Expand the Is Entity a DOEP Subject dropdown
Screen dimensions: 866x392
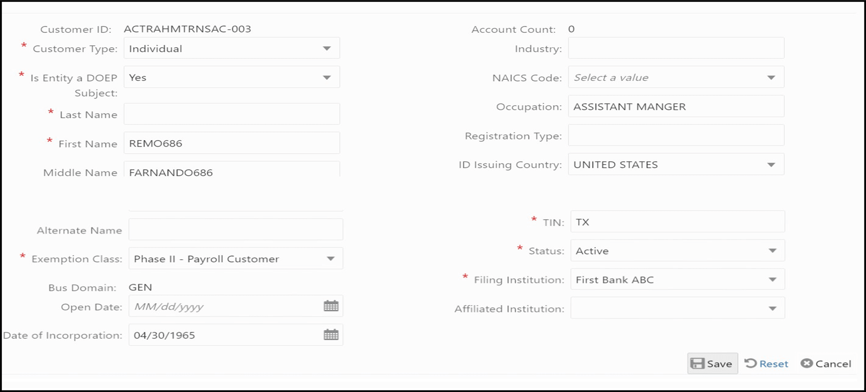click(327, 77)
